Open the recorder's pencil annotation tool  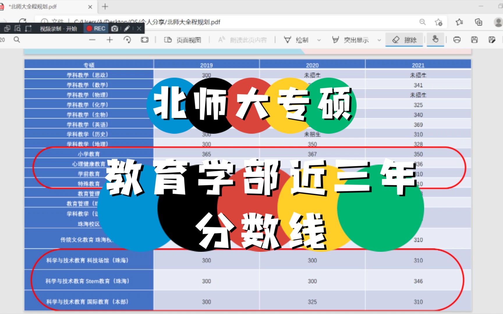pos(127,28)
